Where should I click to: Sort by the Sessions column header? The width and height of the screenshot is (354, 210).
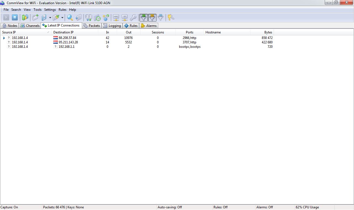(x=158, y=32)
